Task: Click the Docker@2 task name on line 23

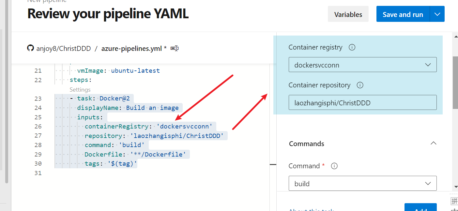Action: 115,98
